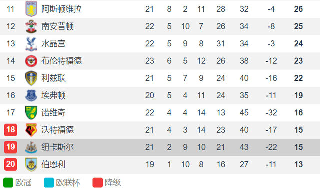
Task: Click the red rank 20 badge
Action: (x=11, y=164)
